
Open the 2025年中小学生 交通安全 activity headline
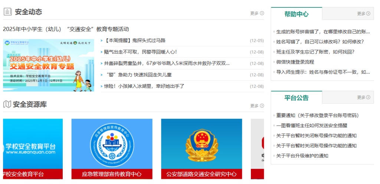[66, 29]
